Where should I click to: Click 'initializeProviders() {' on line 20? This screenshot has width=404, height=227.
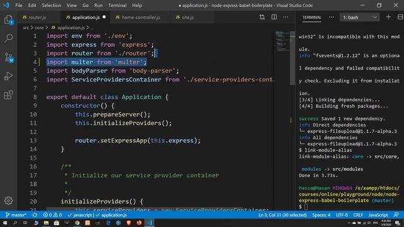pos(102,202)
